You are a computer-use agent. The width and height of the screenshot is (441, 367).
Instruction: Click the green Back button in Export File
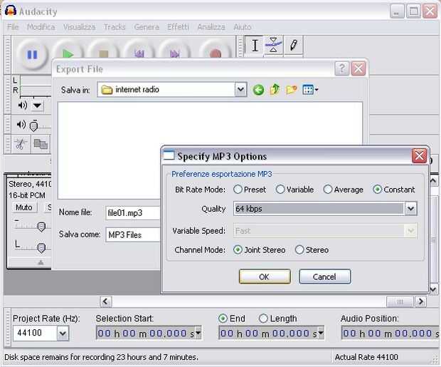[x=258, y=90]
